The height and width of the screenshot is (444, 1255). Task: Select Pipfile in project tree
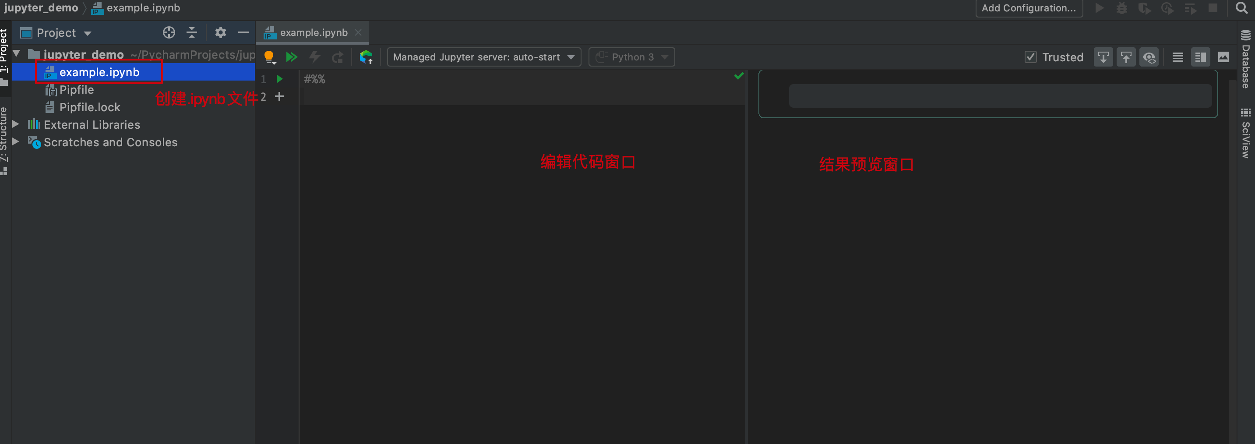pos(77,90)
